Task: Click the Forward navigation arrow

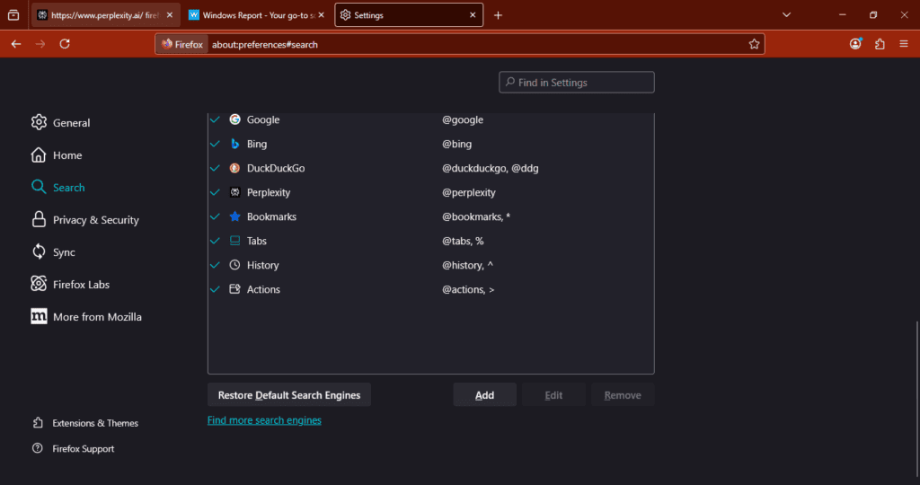Action: click(x=40, y=44)
